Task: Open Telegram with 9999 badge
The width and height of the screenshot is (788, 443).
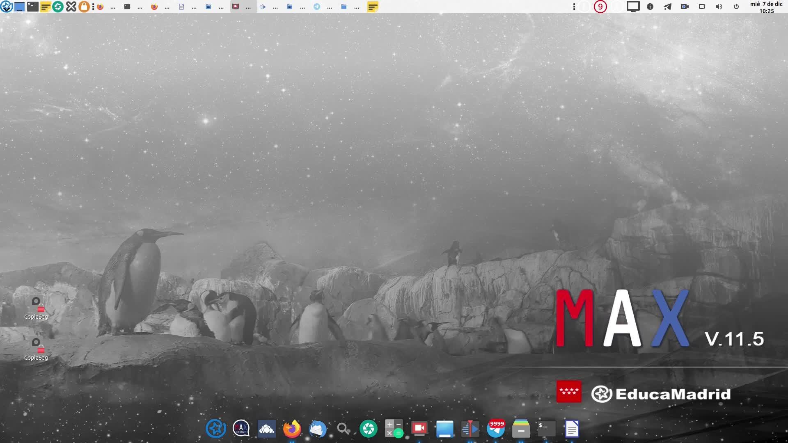Action: coord(495,429)
